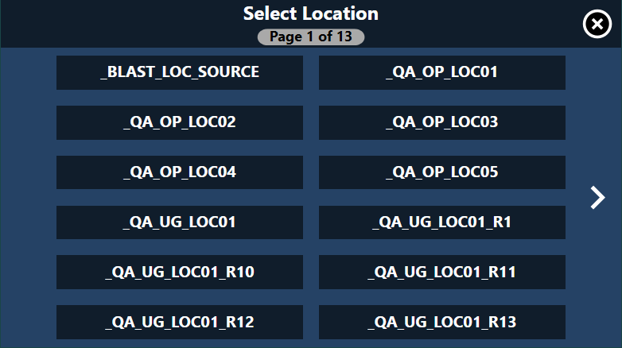The image size is (622, 348).
Task: Advance to page 2 of locations
Action: click(x=597, y=197)
